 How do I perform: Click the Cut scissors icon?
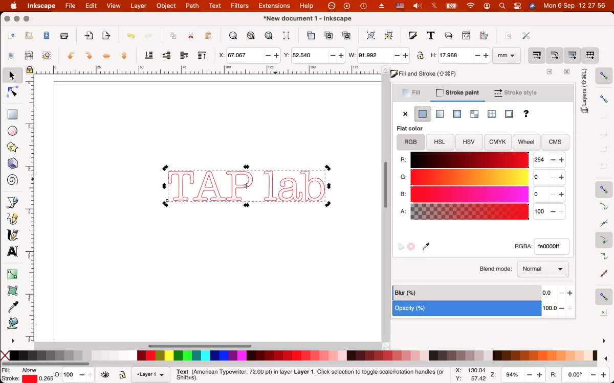click(191, 36)
